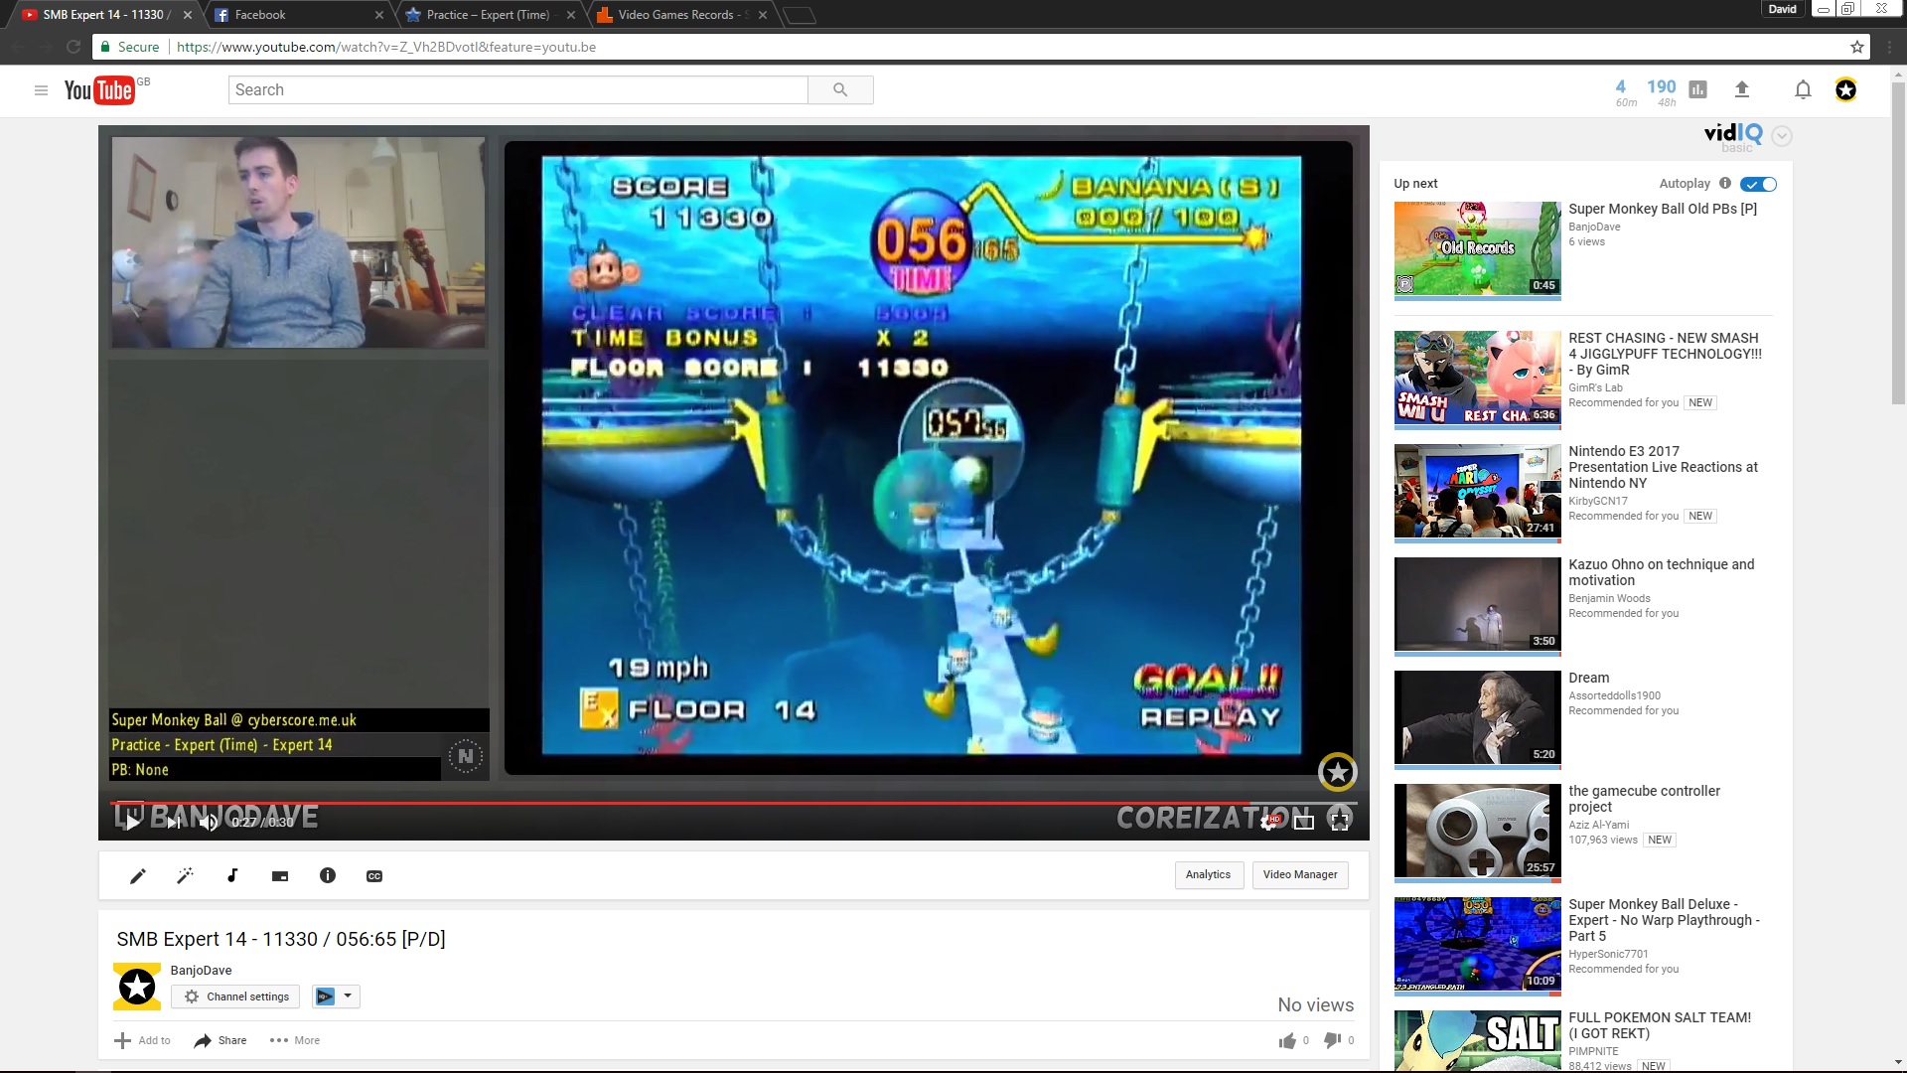Click the Analytics button
Screen dimensions: 1907x1073
coord(1208,875)
